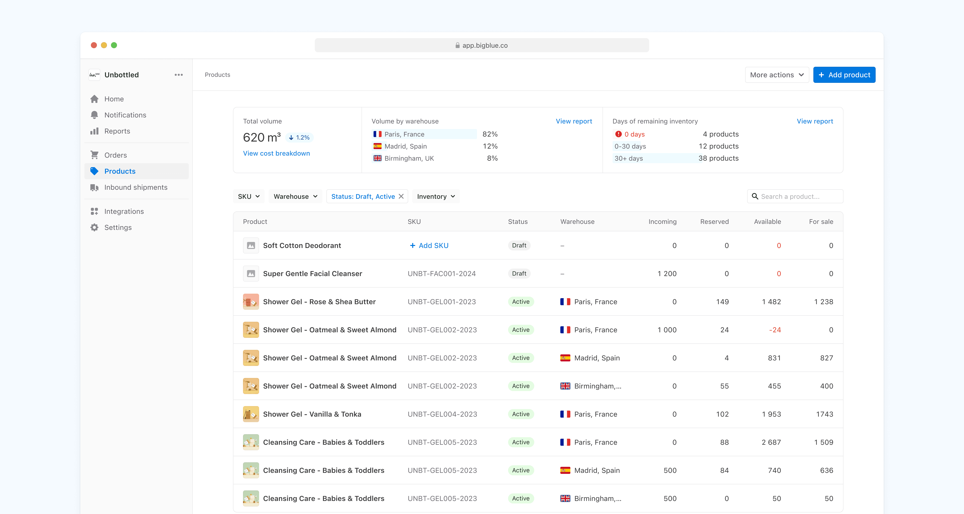Click the Integrations grid icon
Screen dimensions: 964x514
94,211
